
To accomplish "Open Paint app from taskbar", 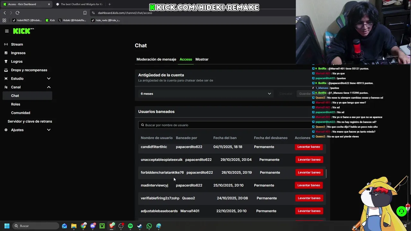I will pyautogui.click(x=159, y=226).
